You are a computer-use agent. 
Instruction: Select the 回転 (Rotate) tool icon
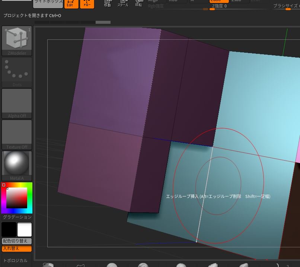tap(138, 4)
